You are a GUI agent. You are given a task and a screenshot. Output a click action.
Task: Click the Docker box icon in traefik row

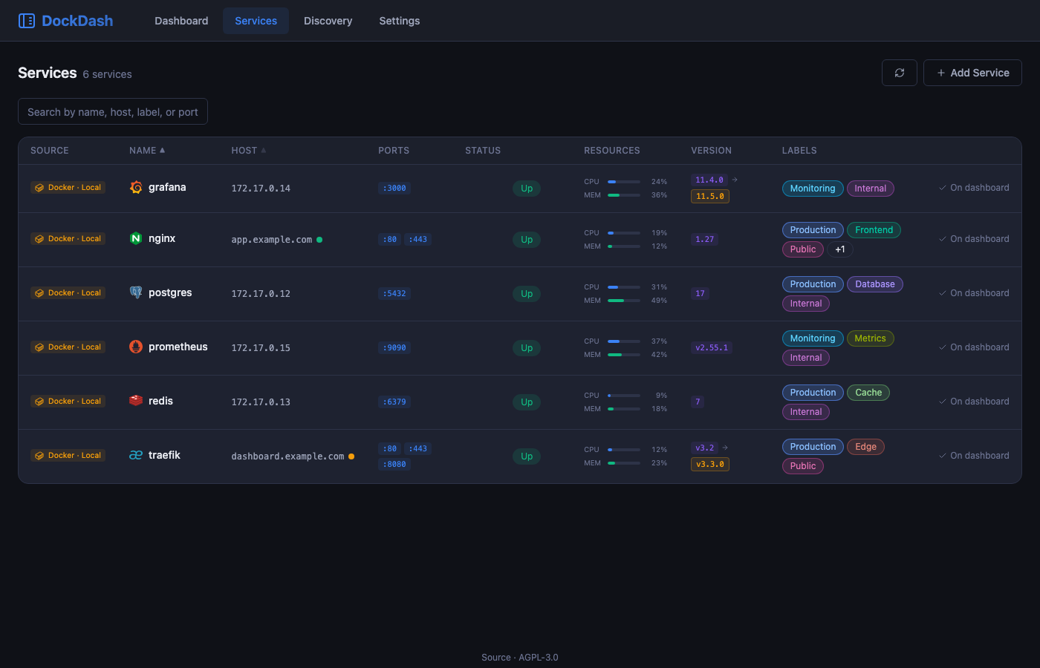pyautogui.click(x=39, y=456)
